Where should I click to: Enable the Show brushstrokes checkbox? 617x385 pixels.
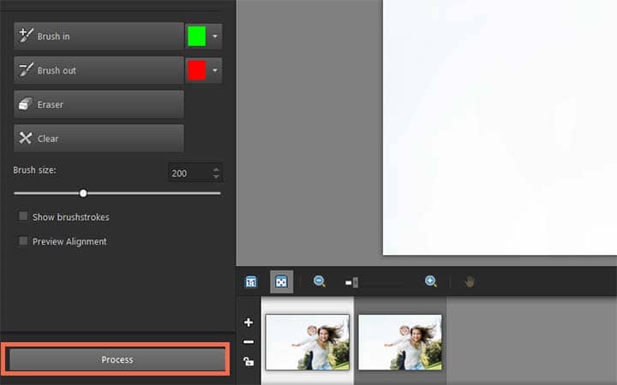click(x=23, y=216)
